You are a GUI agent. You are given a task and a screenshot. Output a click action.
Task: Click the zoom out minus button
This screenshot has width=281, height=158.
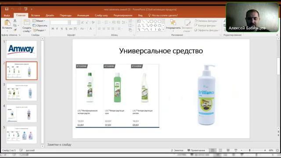[241, 150]
